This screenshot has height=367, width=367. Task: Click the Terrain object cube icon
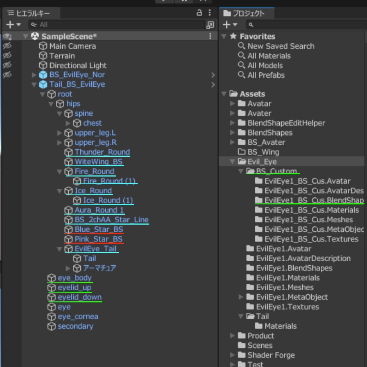click(43, 56)
